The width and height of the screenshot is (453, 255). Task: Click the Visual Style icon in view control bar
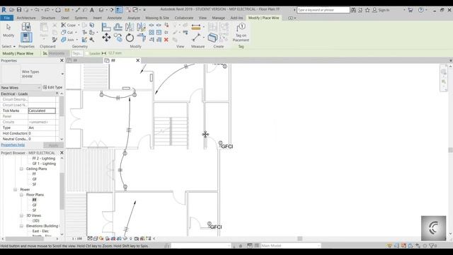(96, 239)
